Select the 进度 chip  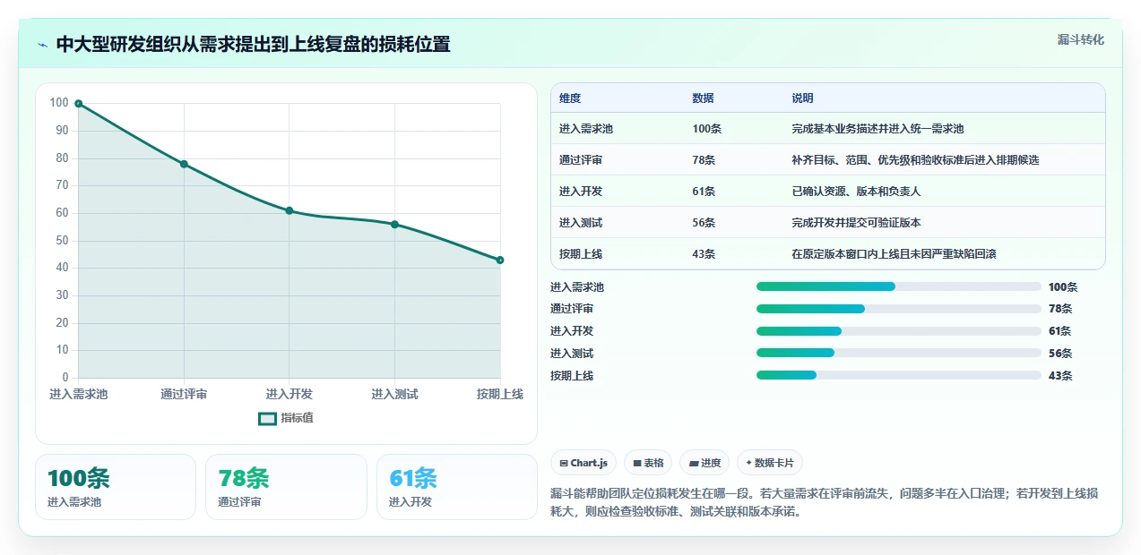pos(704,463)
